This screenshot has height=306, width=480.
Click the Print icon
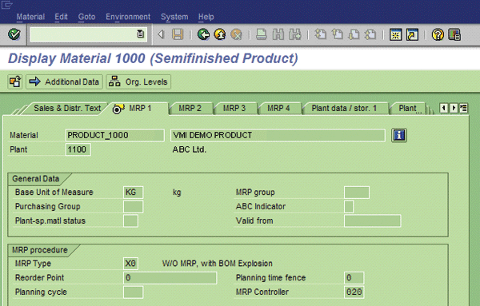tap(261, 34)
